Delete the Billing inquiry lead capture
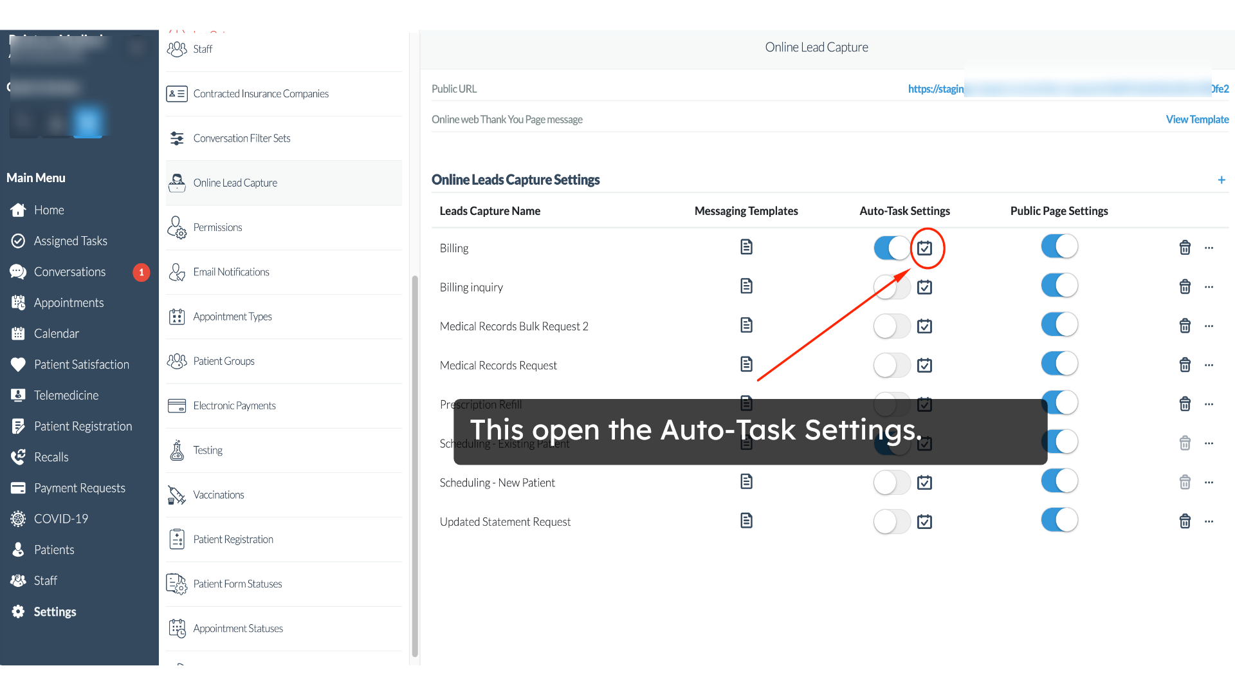 point(1185,287)
